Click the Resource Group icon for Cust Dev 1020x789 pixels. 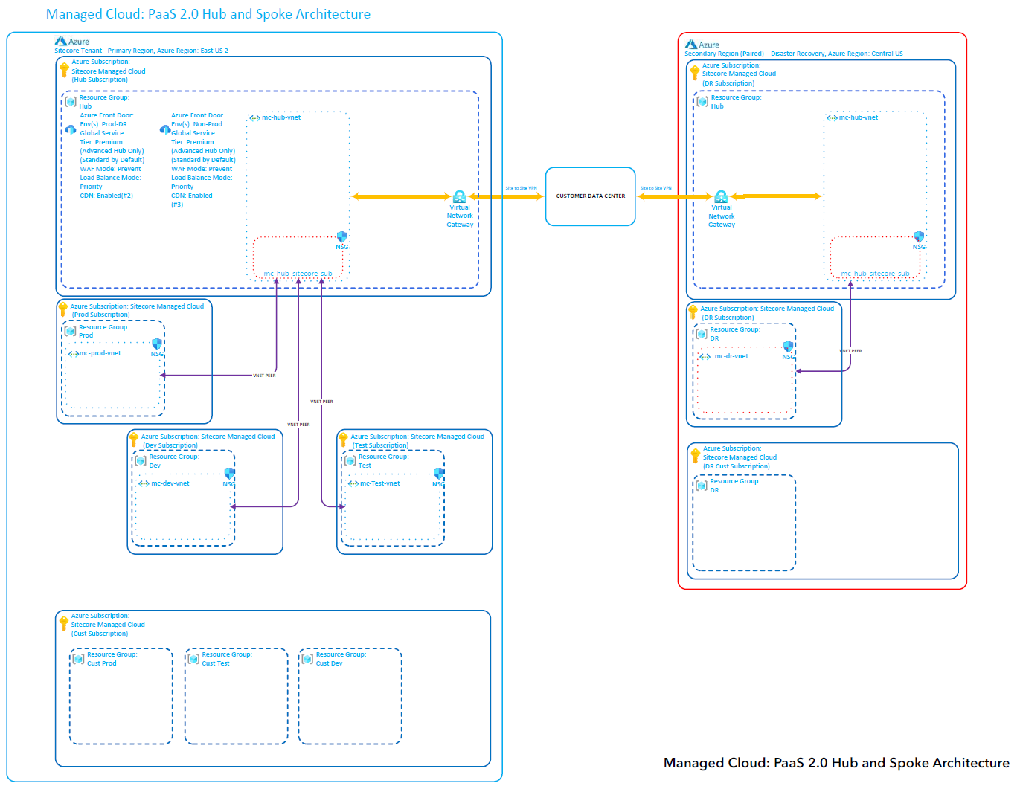click(x=307, y=658)
